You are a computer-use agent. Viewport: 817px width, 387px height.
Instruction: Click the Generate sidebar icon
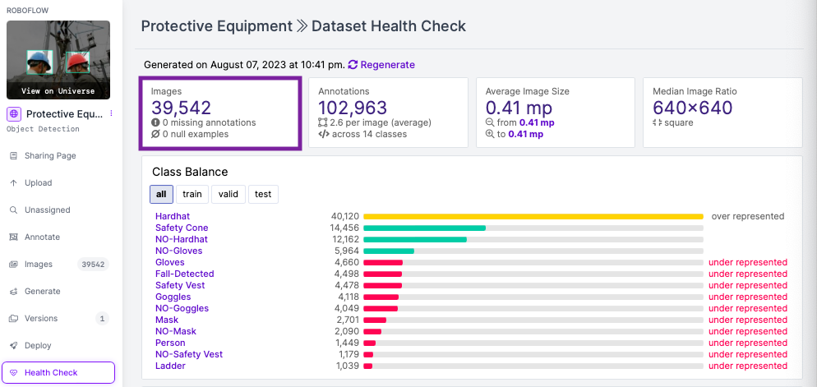(14, 291)
